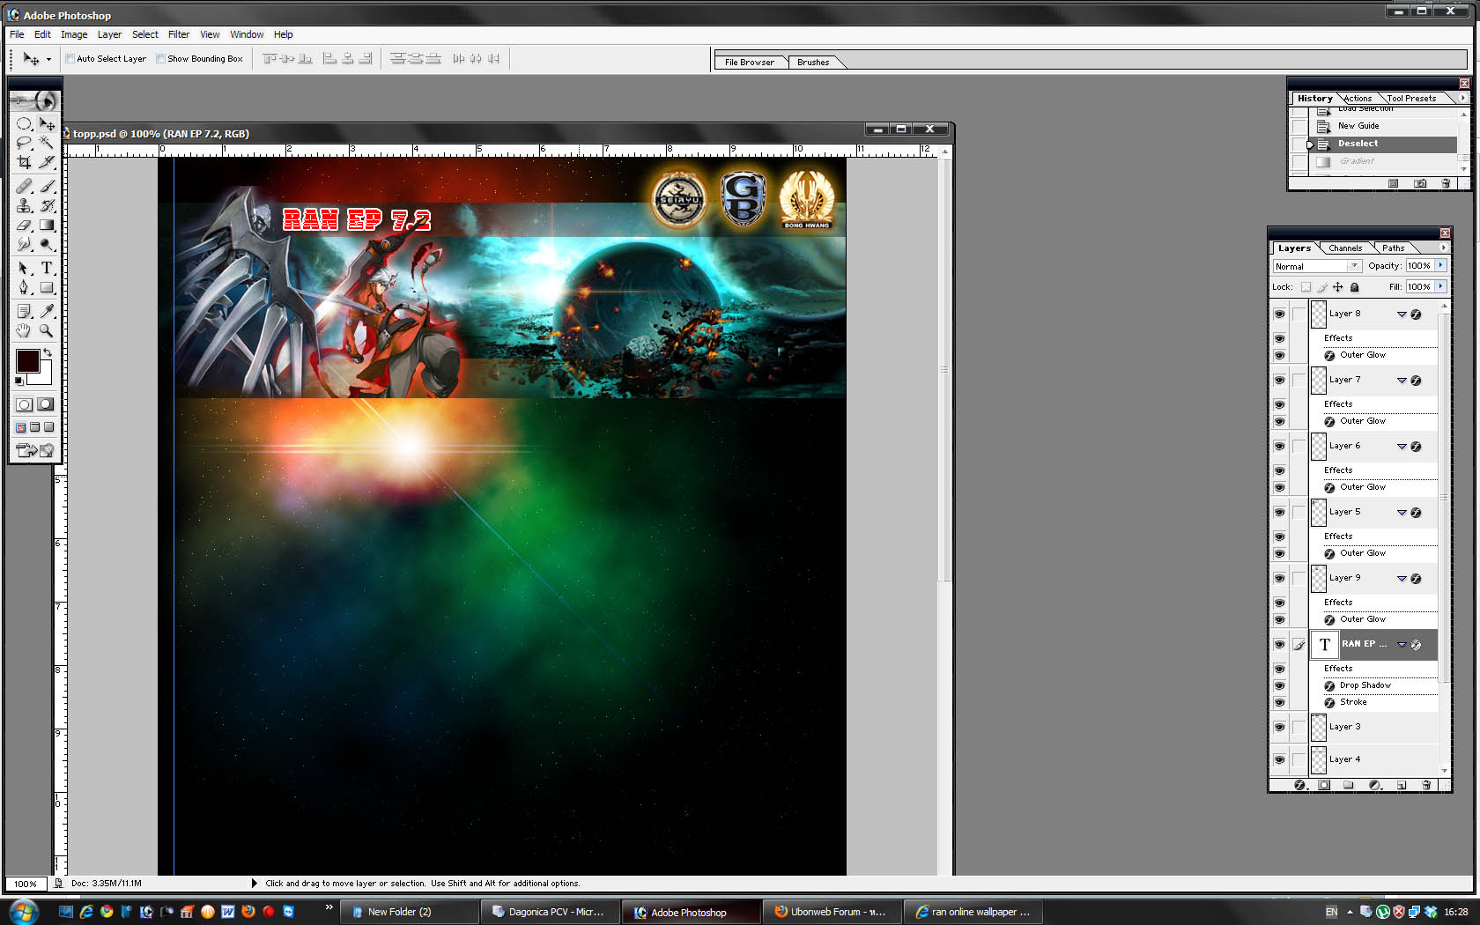Create a new layer set folder

click(x=1349, y=785)
